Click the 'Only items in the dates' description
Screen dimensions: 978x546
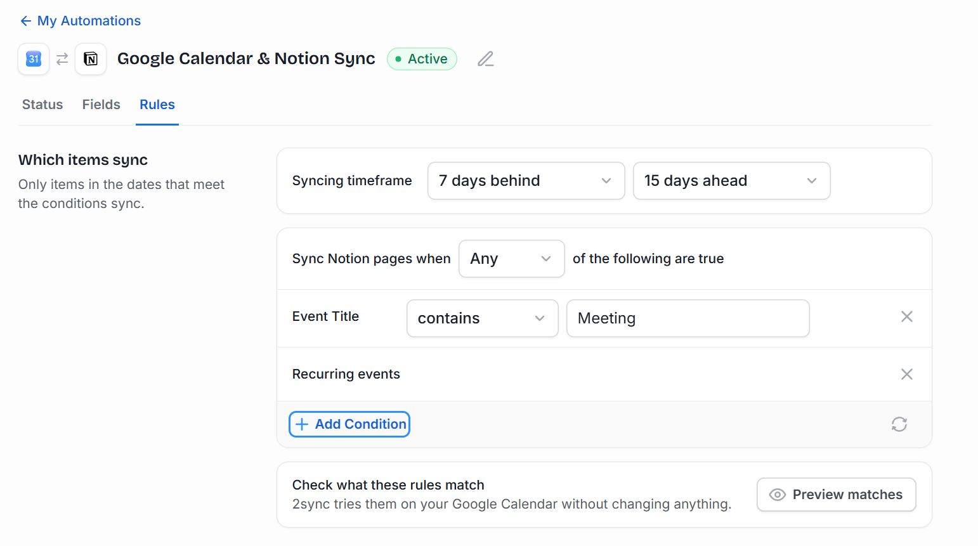(x=122, y=194)
